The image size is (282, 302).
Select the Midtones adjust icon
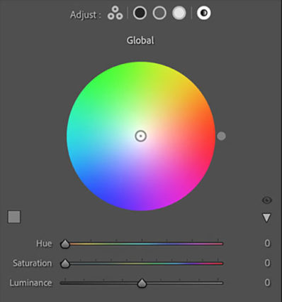coord(159,13)
